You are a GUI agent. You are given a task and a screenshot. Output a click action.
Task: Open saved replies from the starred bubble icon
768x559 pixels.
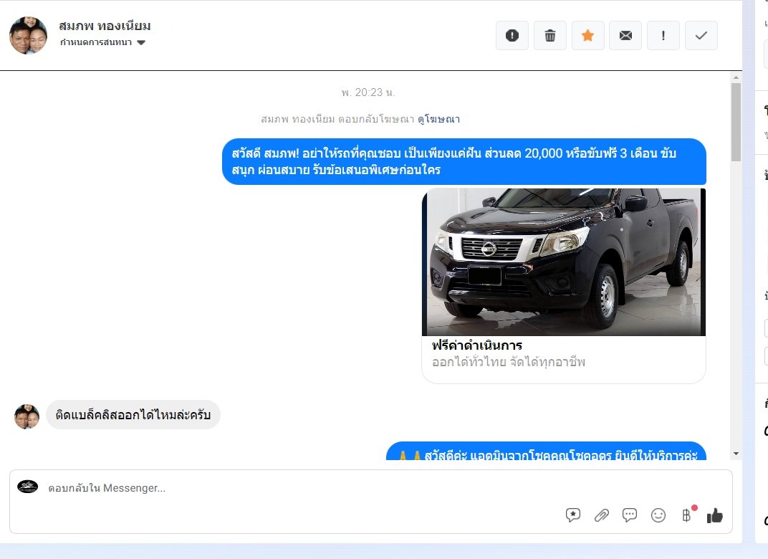(573, 515)
